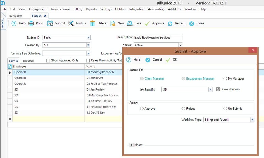This screenshot has width=264, height=158.
Task: Open the Accounting menu
Action: [156, 9]
